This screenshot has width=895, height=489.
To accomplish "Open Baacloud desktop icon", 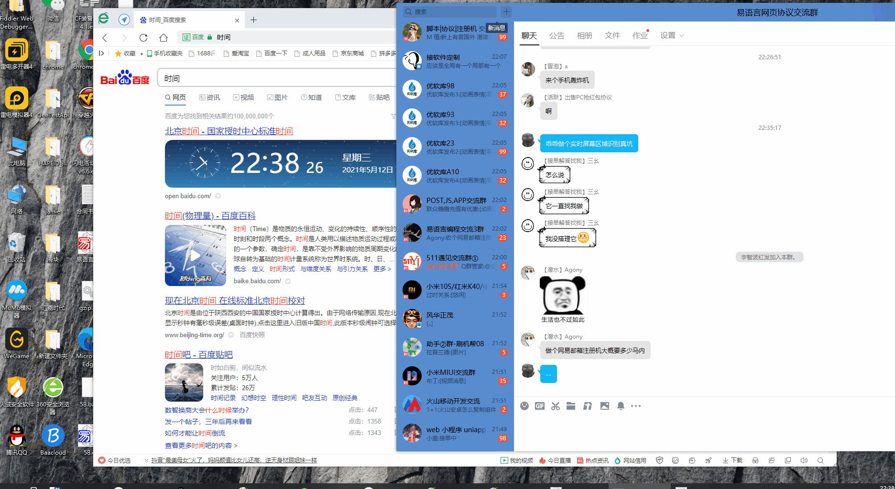I will click(x=53, y=439).
